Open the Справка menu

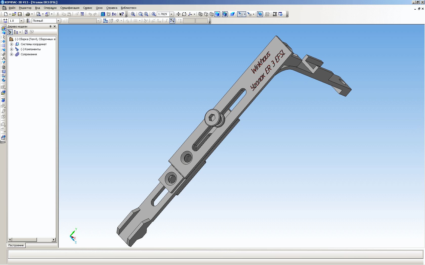(112, 8)
